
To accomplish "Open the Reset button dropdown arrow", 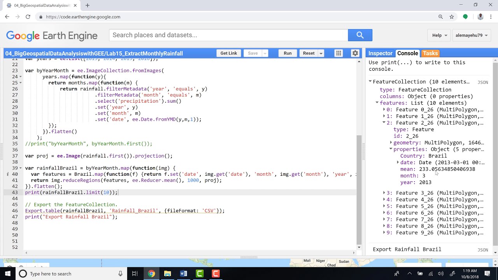I will (x=321, y=53).
